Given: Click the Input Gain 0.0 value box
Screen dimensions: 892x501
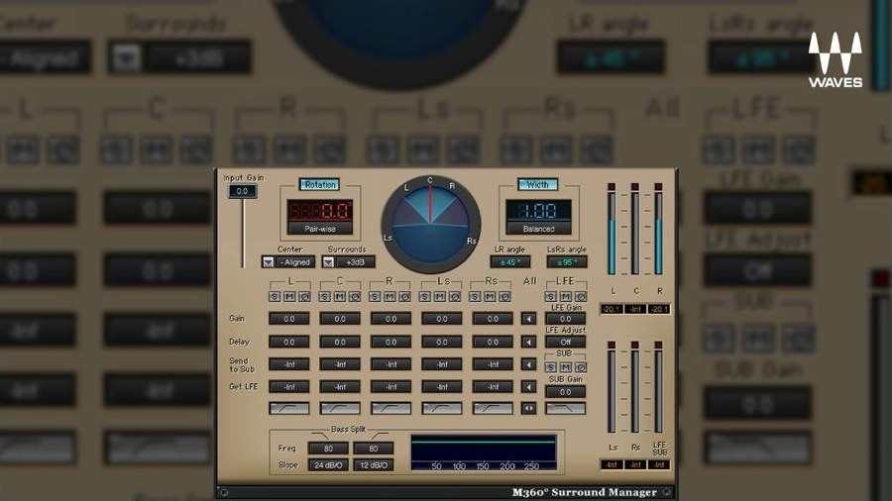Looking at the screenshot, I should click(x=243, y=191).
